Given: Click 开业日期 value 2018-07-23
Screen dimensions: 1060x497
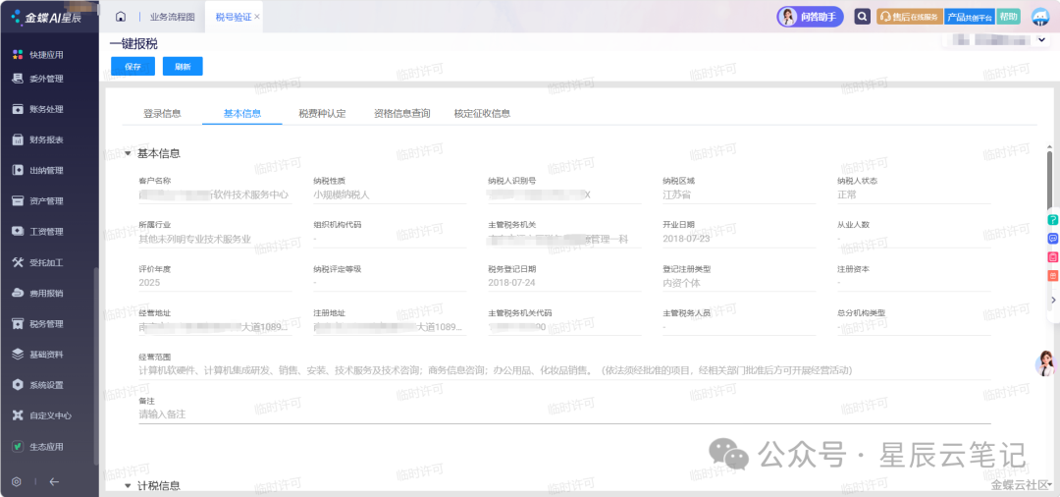Looking at the screenshot, I should pyautogui.click(x=686, y=239).
